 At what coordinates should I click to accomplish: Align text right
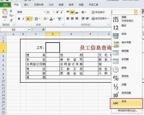click(77, 19)
